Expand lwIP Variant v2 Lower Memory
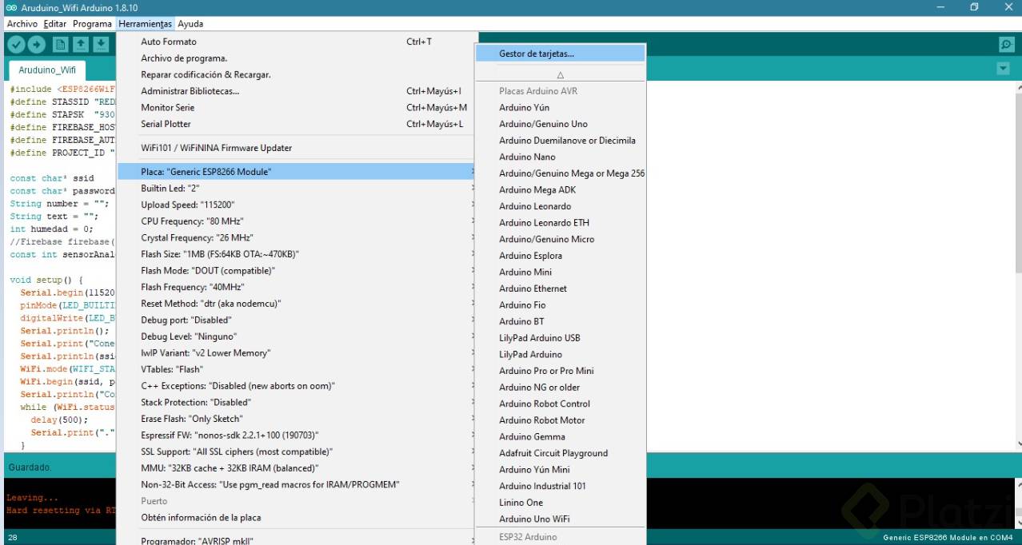Screen dimensions: 1022x545 click(x=297, y=352)
